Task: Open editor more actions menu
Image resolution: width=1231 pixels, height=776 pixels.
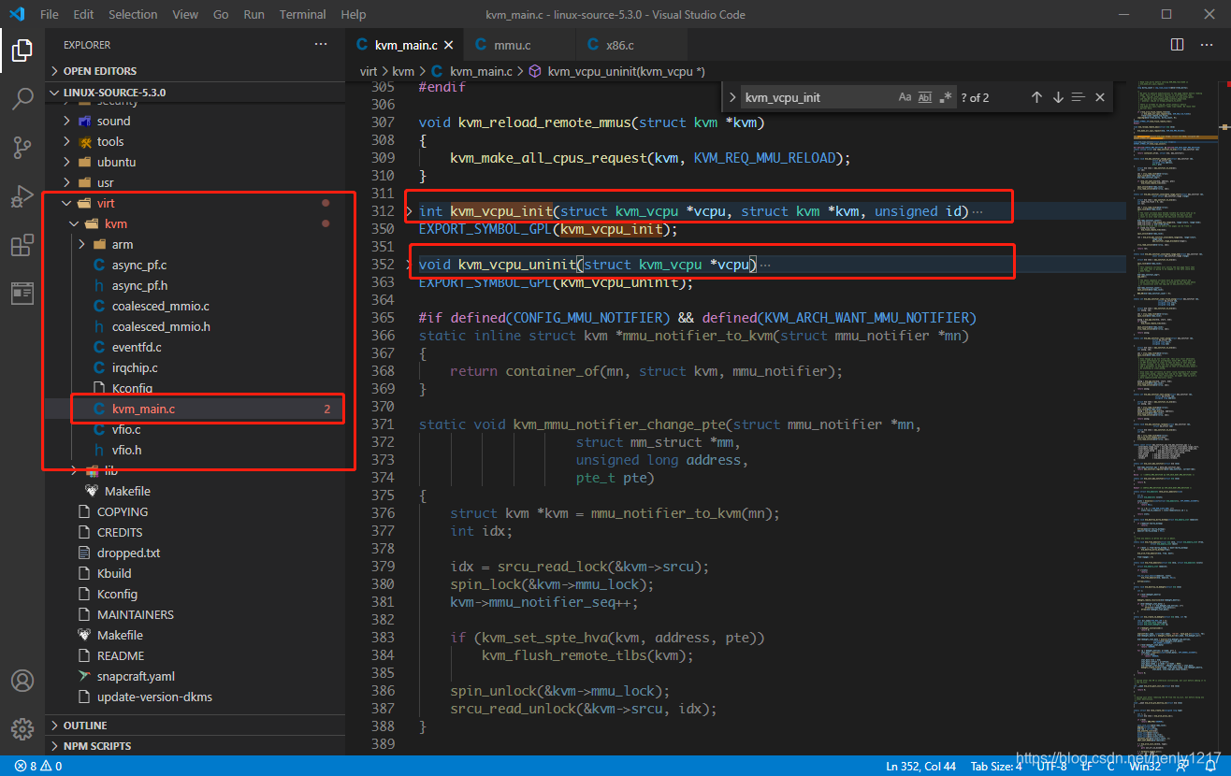Action: (x=1207, y=45)
